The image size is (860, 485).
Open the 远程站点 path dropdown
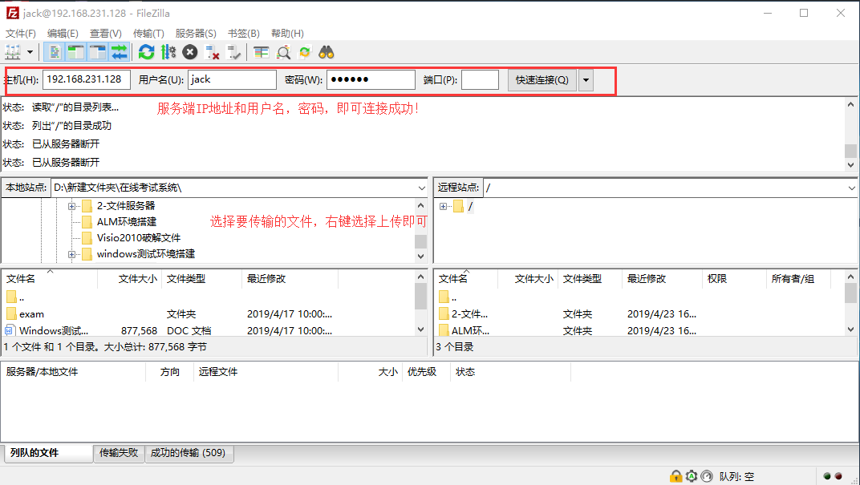pyautogui.click(x=849, y=188)
